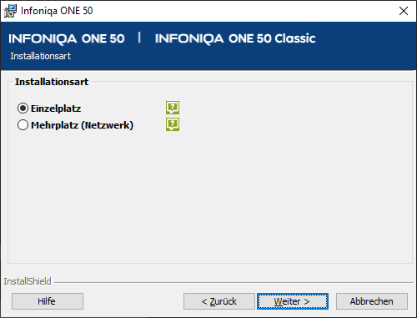
Task: Click the Einzelplatz label text
Action: 56,109
